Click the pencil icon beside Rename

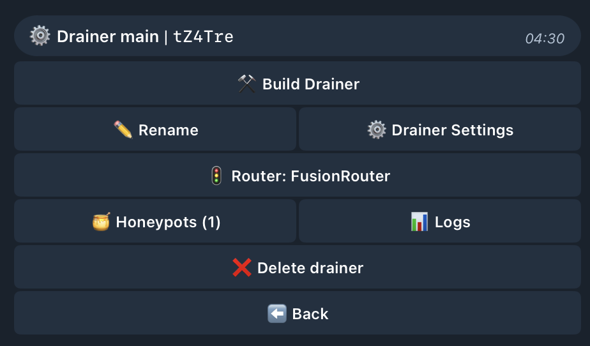(123, 130)
